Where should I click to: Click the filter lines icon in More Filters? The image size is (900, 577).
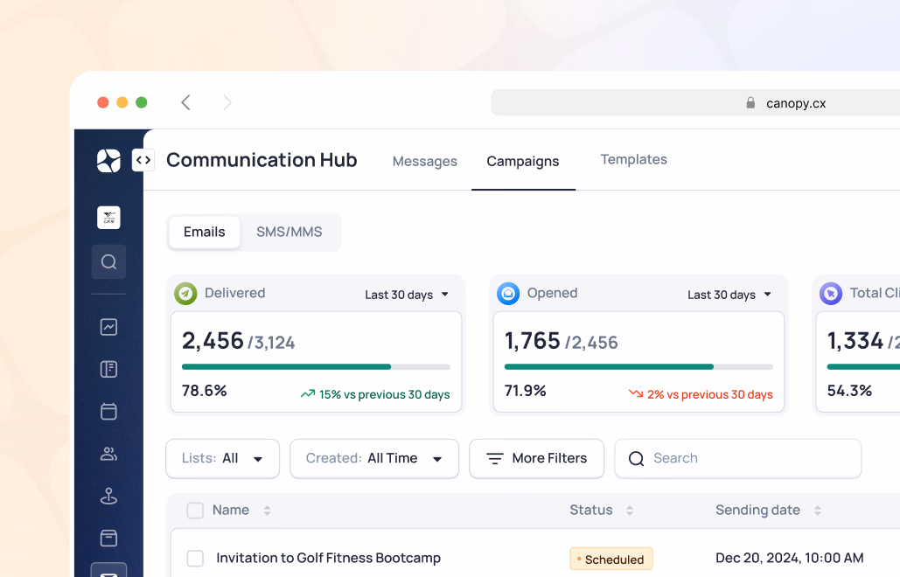click(x=495, y=458)
